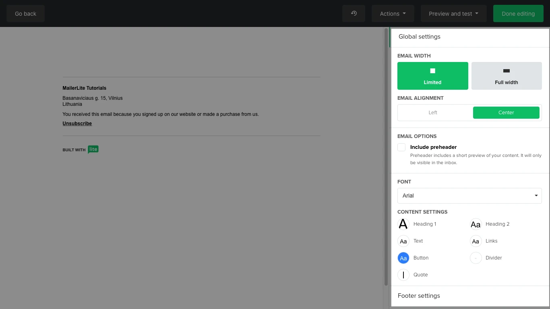Open the Arial font dropdown
This screenshot has height=309, width=550.
pyautogui.click(x=469, y=196)
